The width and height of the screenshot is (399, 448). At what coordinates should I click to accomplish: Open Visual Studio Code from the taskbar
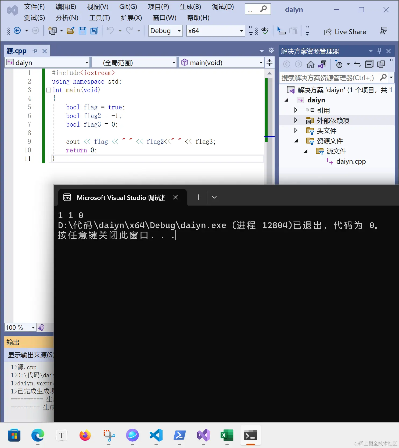tap(156, 435)
